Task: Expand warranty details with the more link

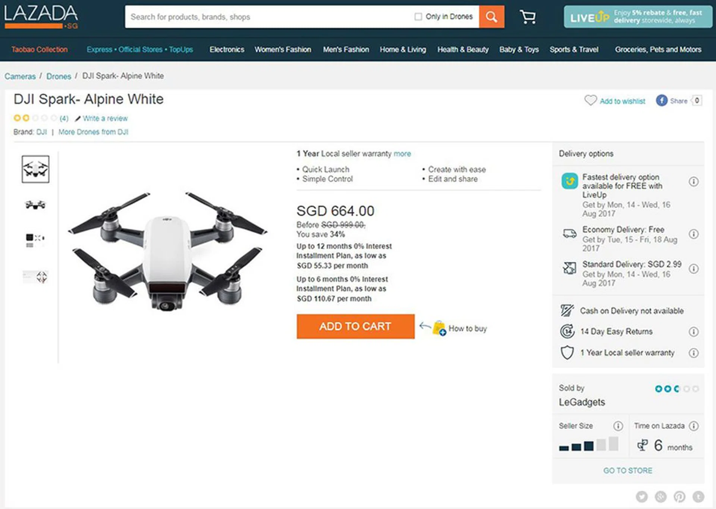Action: coord(402,154)
